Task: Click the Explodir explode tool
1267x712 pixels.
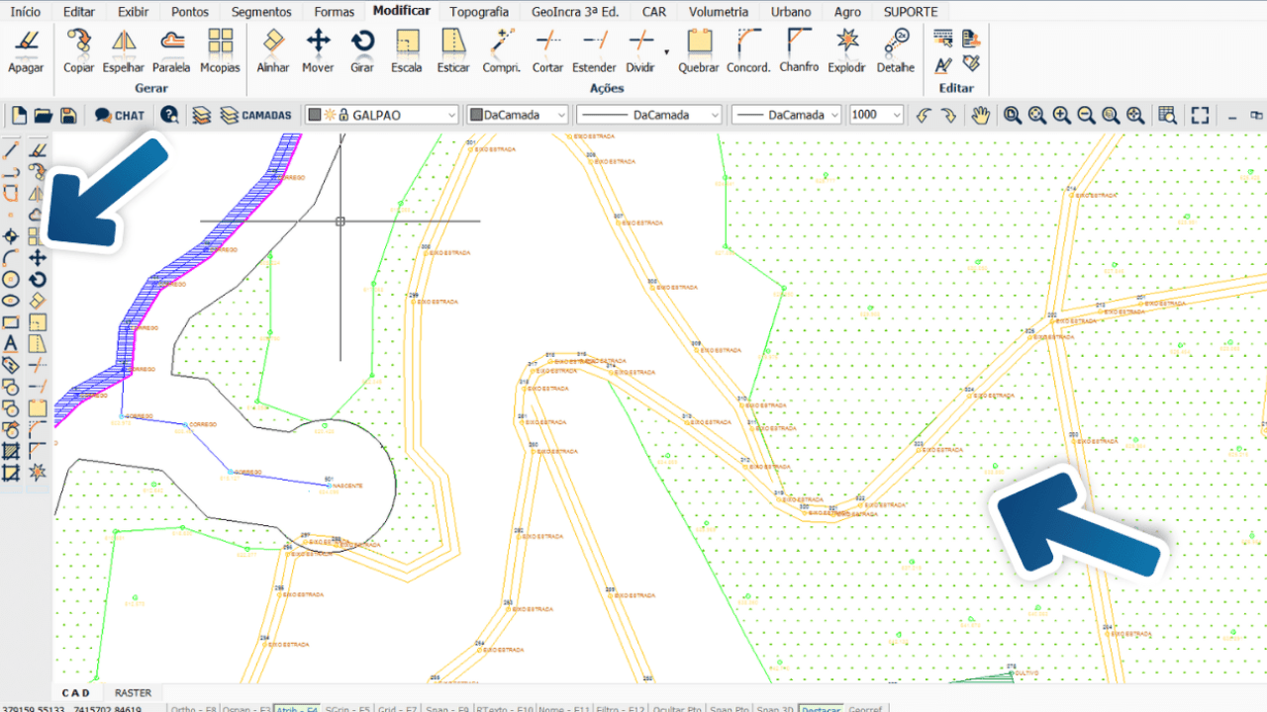Action: (846, 50)
